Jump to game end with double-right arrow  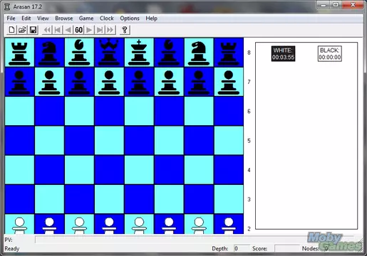pyautogui.click(x=110, y=30)
